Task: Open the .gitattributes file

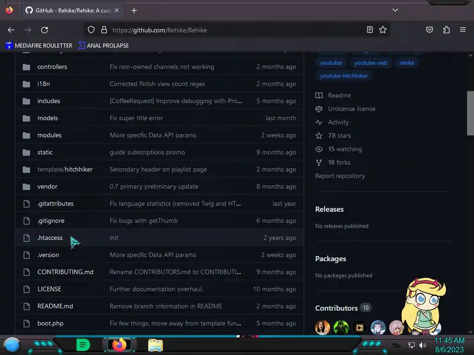Action: click(56, 204)
